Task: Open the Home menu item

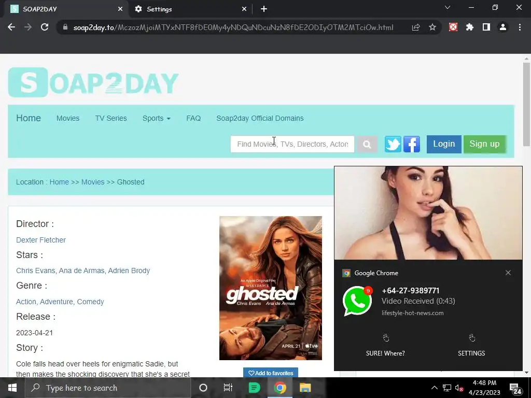Action: pos(29,118)
